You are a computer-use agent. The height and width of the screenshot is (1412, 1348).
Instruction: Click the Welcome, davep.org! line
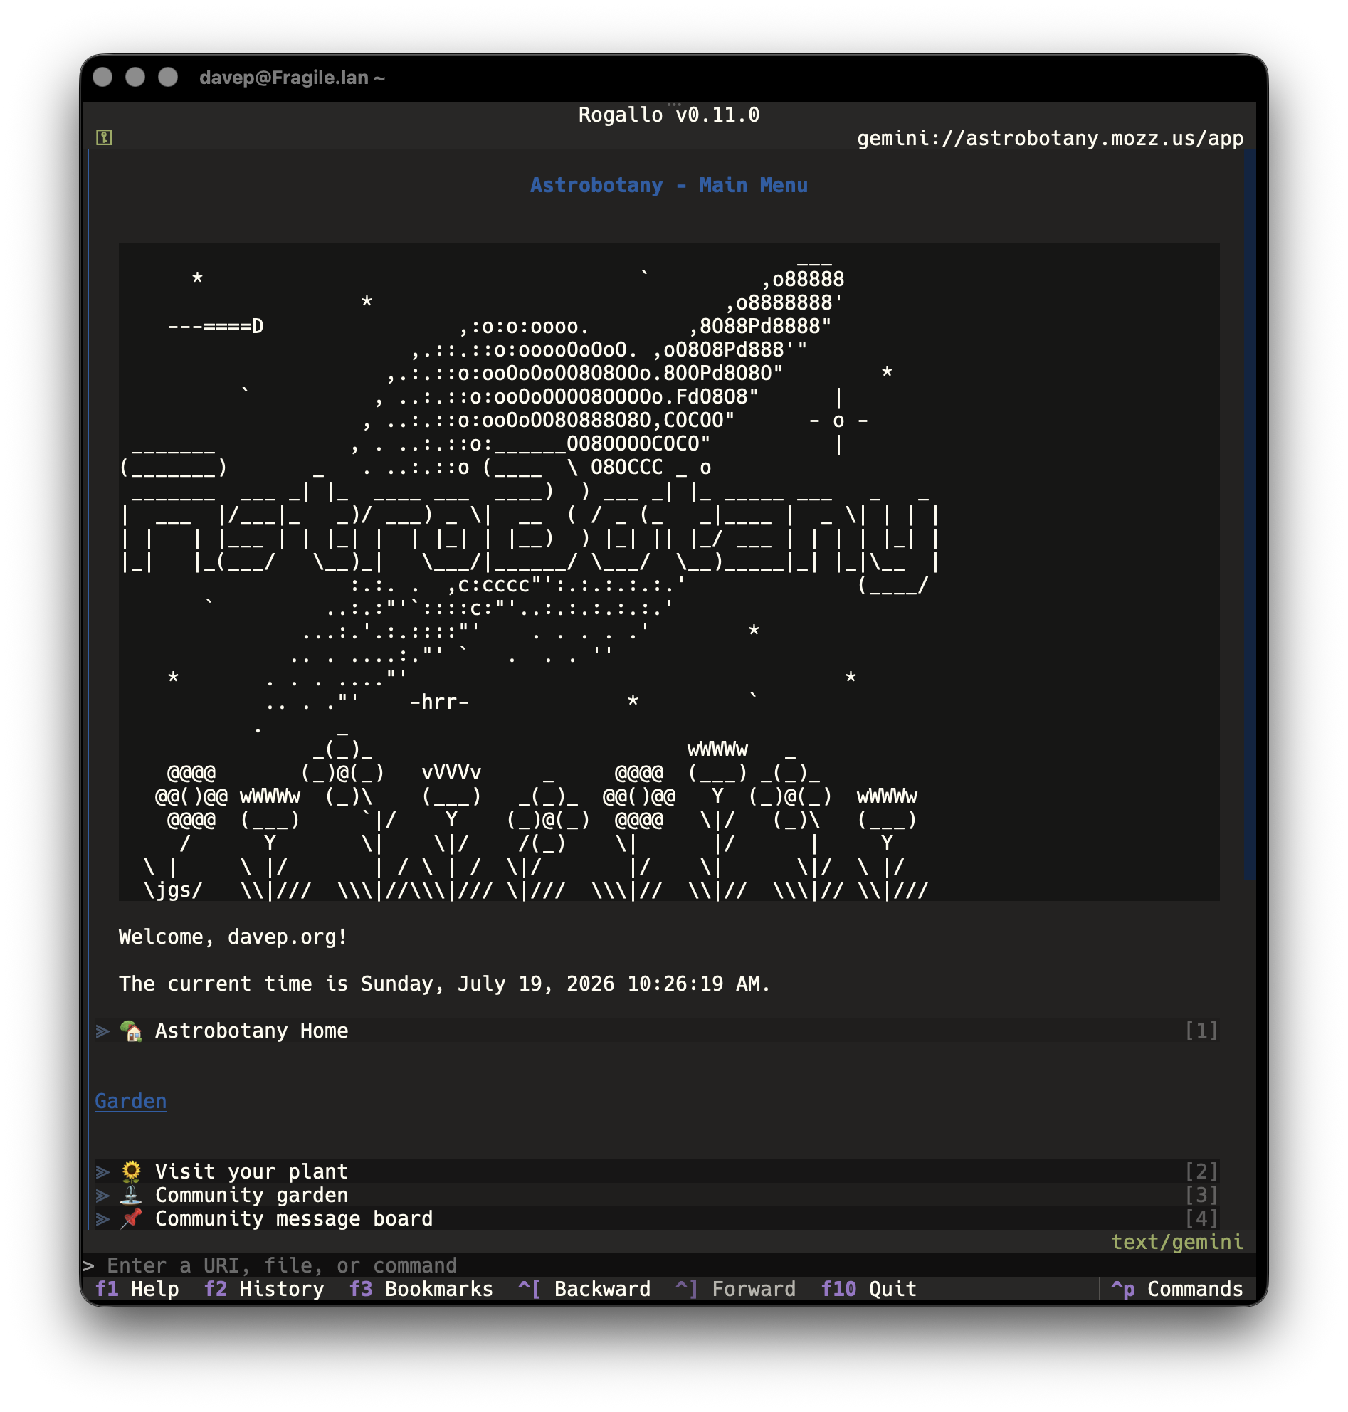233,937
